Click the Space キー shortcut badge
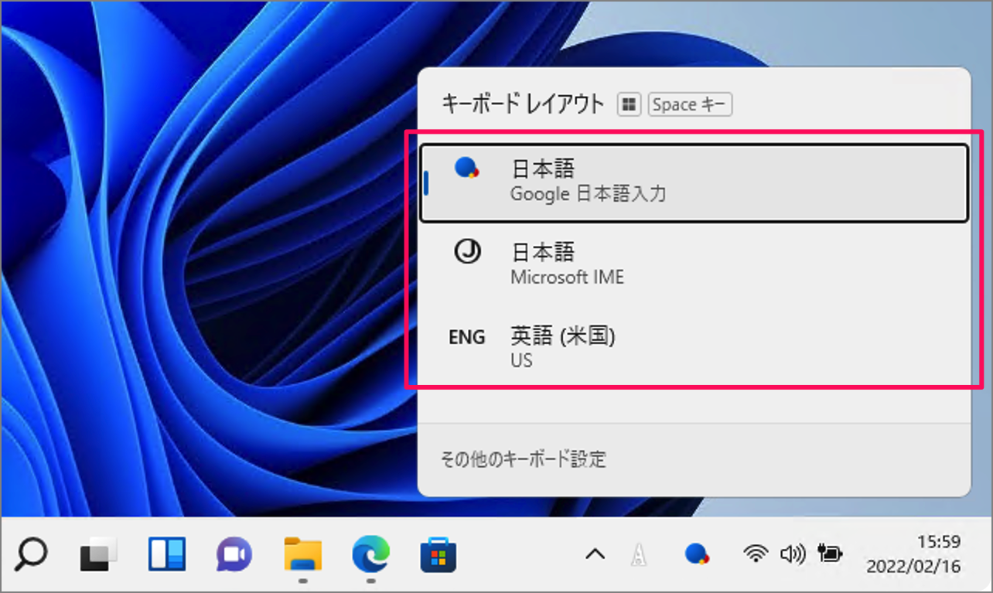This screenshot has height=593, width=993. click(x=689, y=104)
